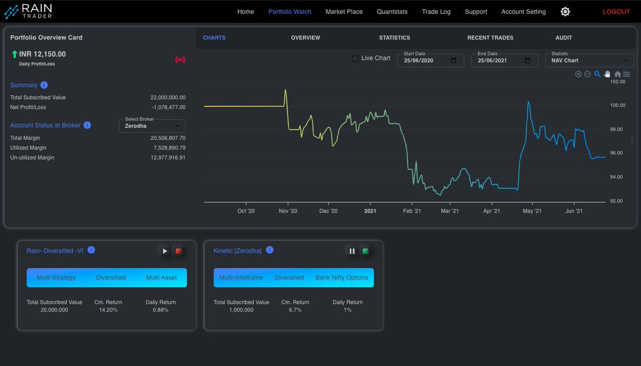Image resolution: width=641 pixels, height=366 pixels.
Task: Click info icon on Rain- Diversified -VI card
Action: click(91, 250)
